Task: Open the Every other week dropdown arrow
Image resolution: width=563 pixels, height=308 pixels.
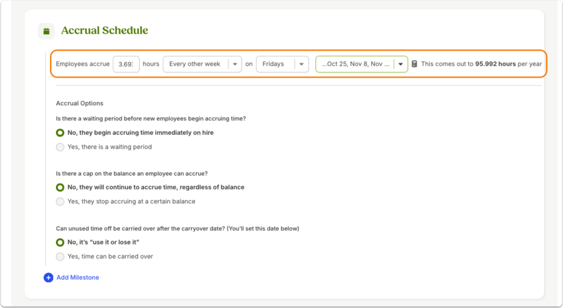Action: pos(235,64)
